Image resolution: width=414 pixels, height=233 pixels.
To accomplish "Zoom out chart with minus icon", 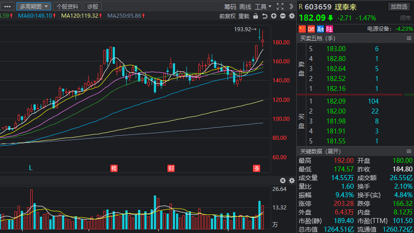I will click(x=283, y=16).
